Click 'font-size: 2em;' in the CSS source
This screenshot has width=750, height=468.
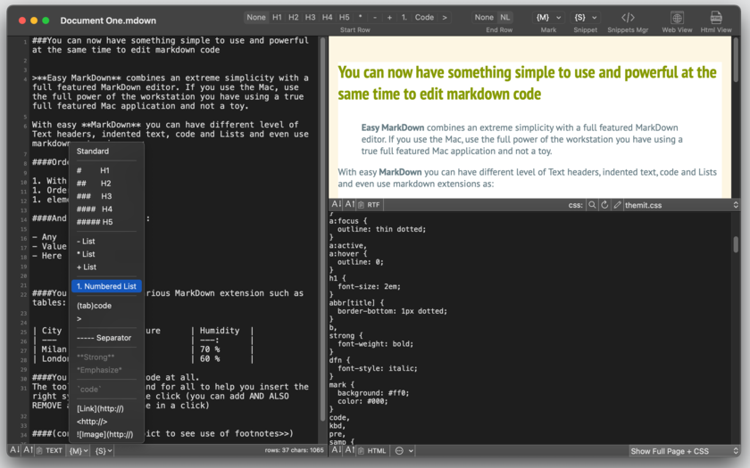tap(369, 286)
